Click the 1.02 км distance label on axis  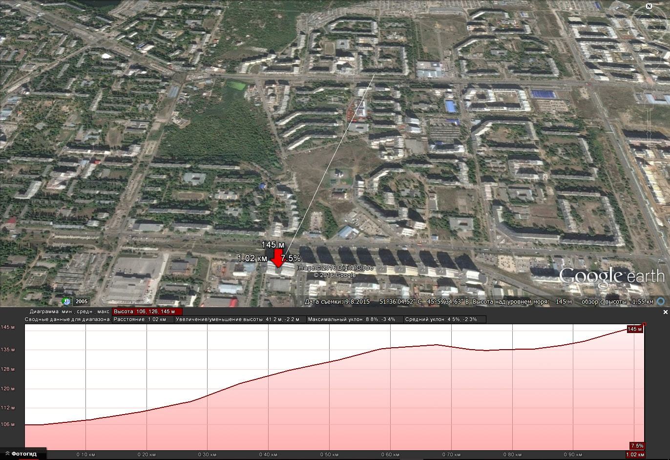point(635,455)
